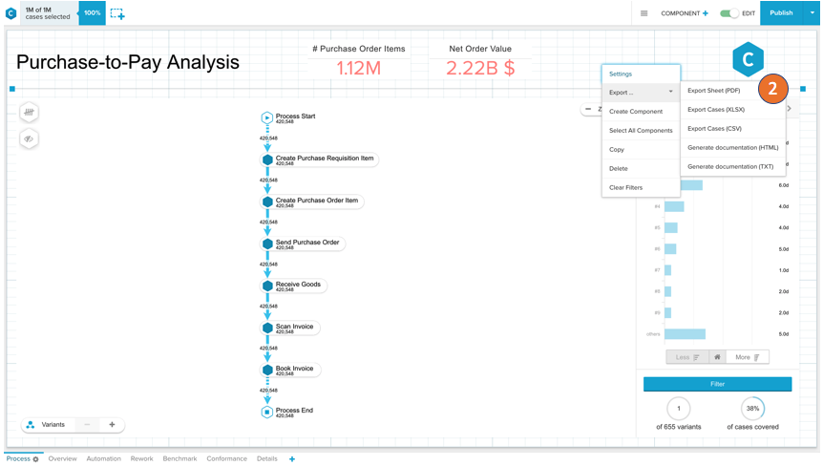Toggle the EDIT mode switch

(728, 13)
